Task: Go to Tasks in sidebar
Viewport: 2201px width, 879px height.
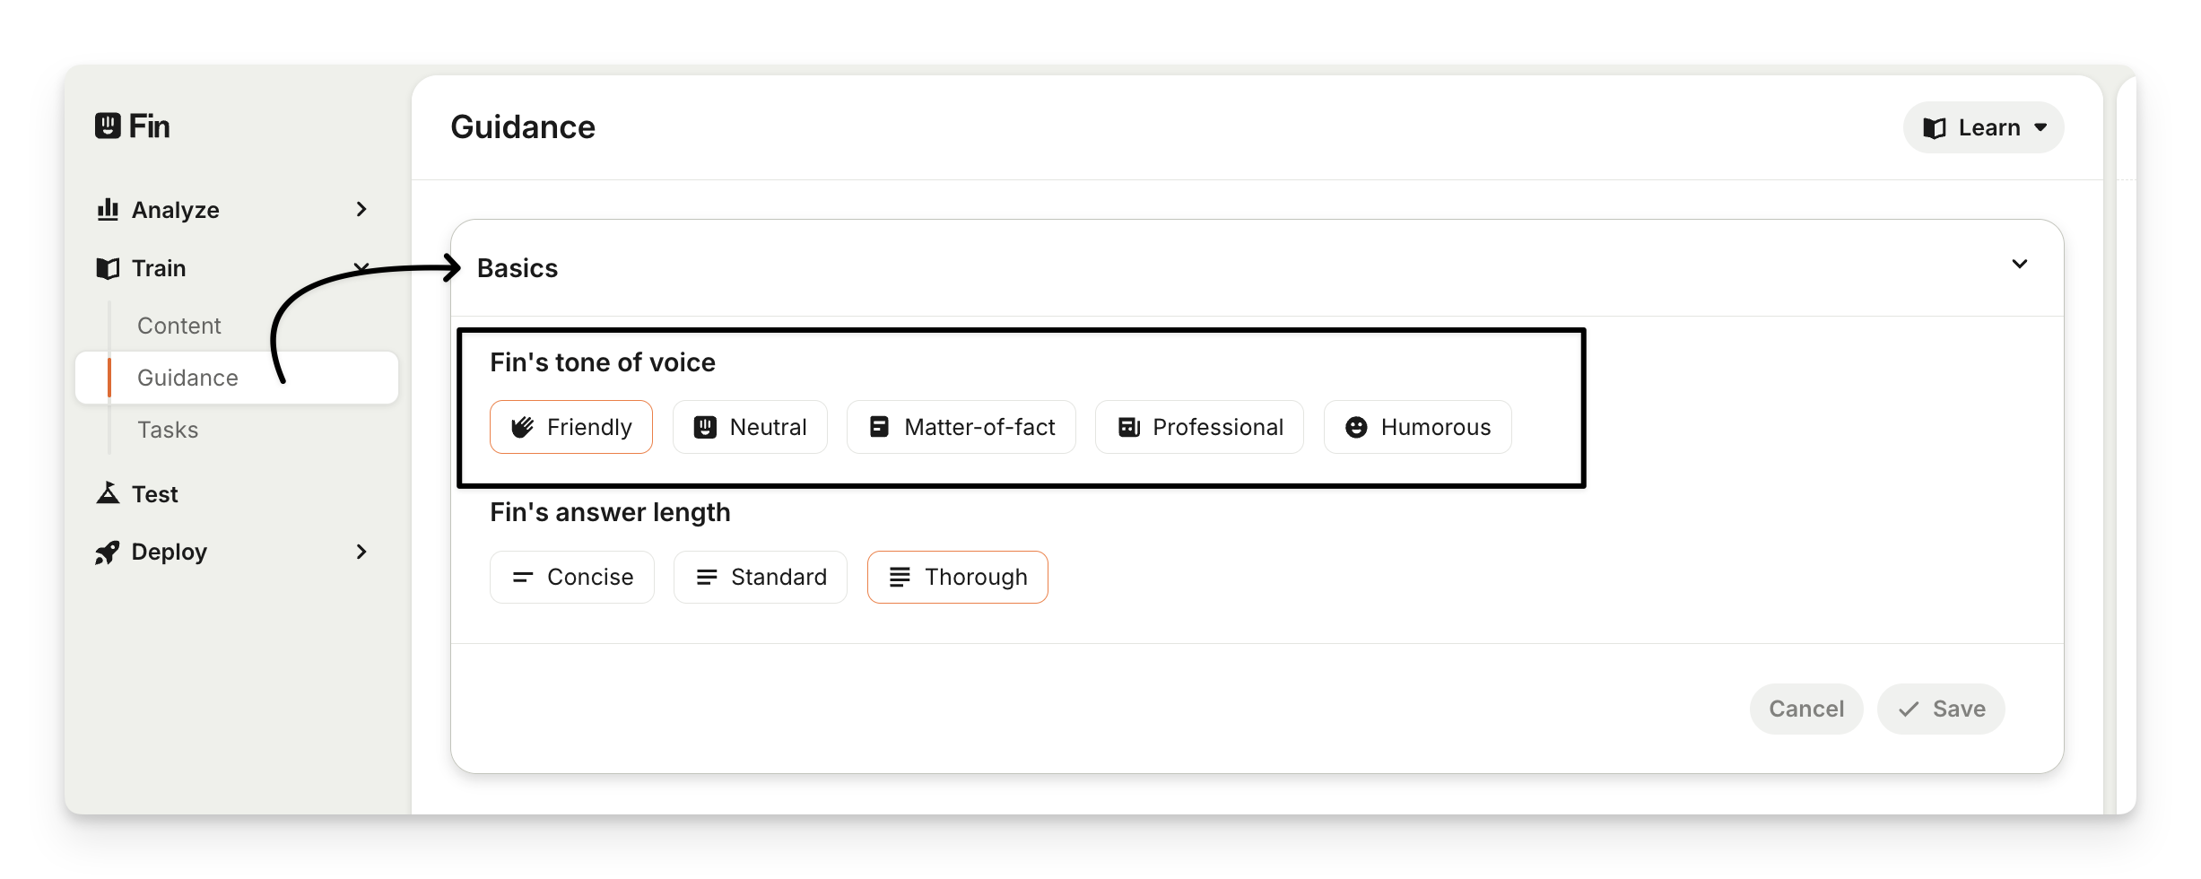Action: (x=168, y=430)
